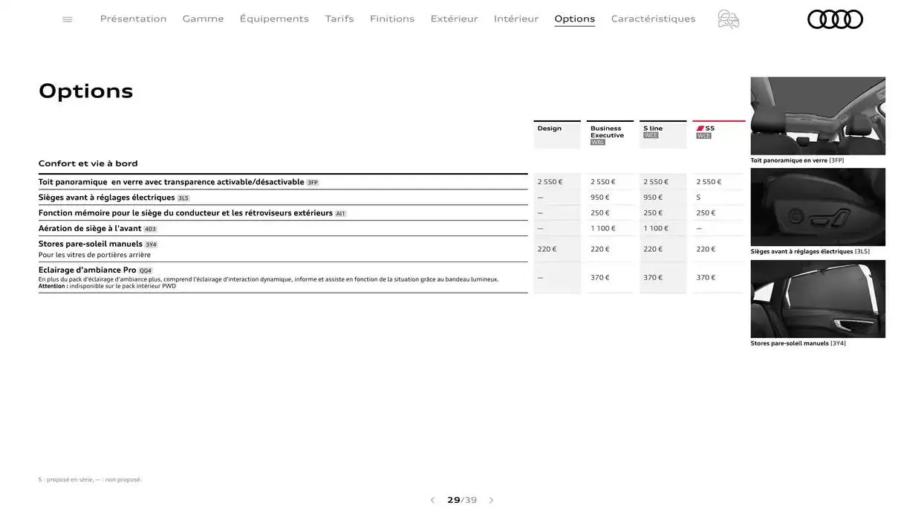Click the Toit panoramique en verre thumbnail
Image resolution: width=924 pixels, height=520 pixels.
[818, 115]
